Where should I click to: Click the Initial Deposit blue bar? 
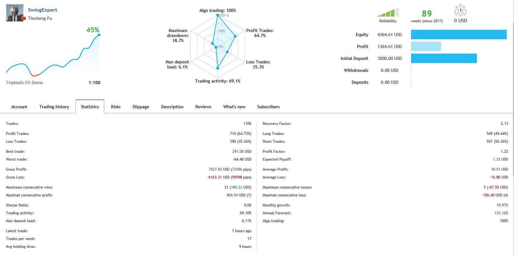(444, 58)
